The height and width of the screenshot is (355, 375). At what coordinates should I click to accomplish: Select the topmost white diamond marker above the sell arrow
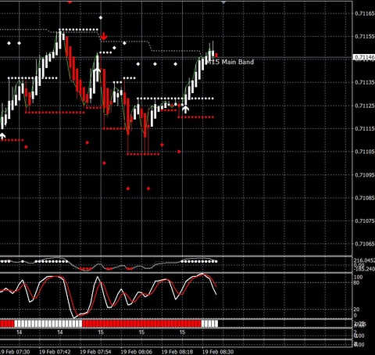pos(101,18)
